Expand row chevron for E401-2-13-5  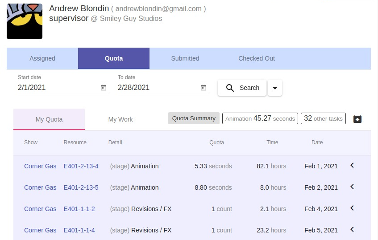coord(352,187)
